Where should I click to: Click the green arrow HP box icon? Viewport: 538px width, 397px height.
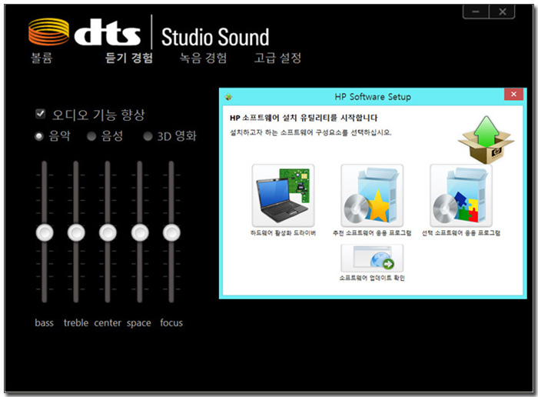tap(487, 139)
